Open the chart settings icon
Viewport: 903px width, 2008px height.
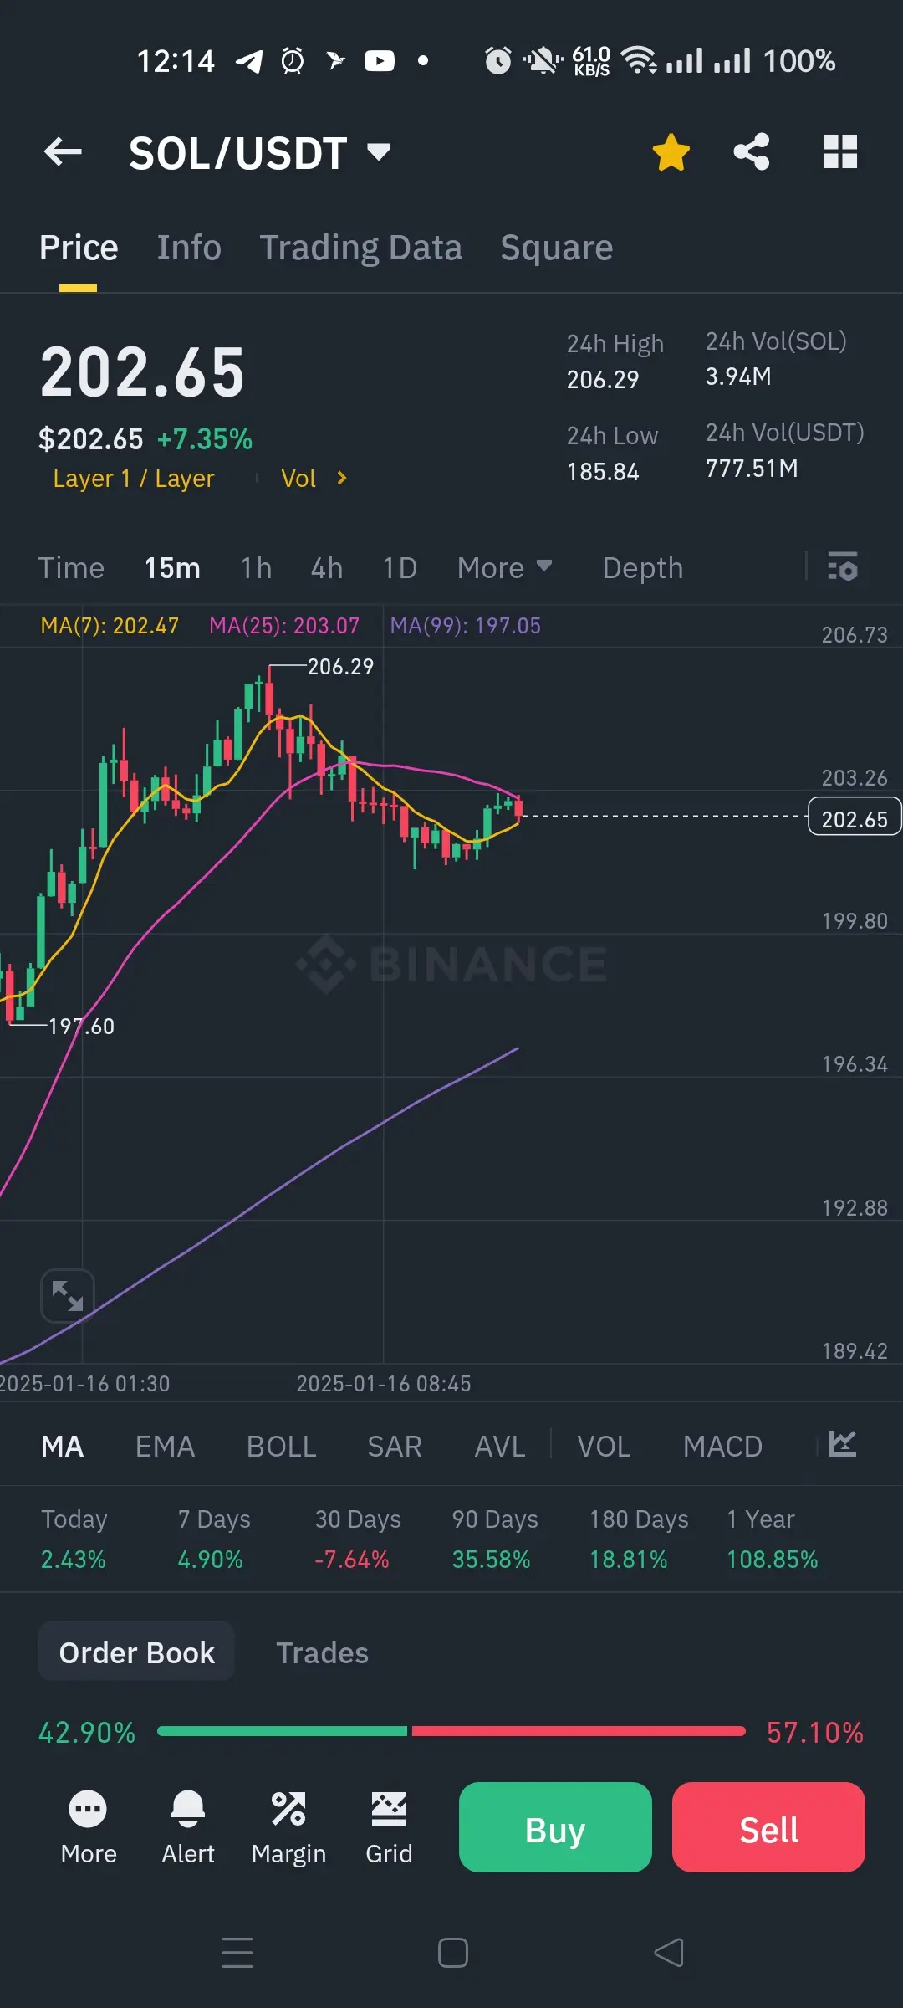pos(842,566)
